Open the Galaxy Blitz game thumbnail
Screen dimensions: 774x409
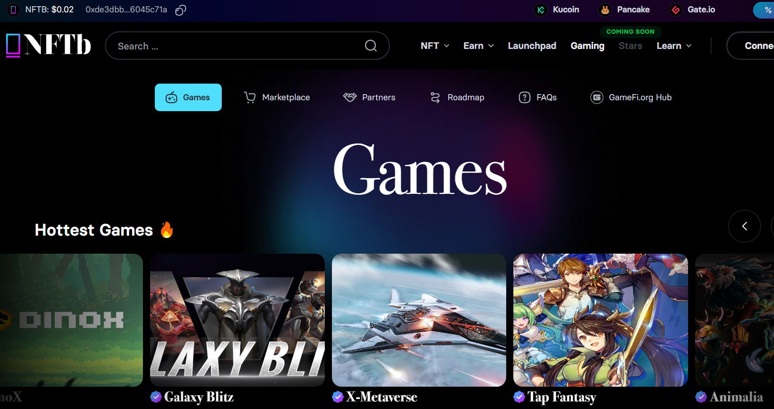[237, 320]
